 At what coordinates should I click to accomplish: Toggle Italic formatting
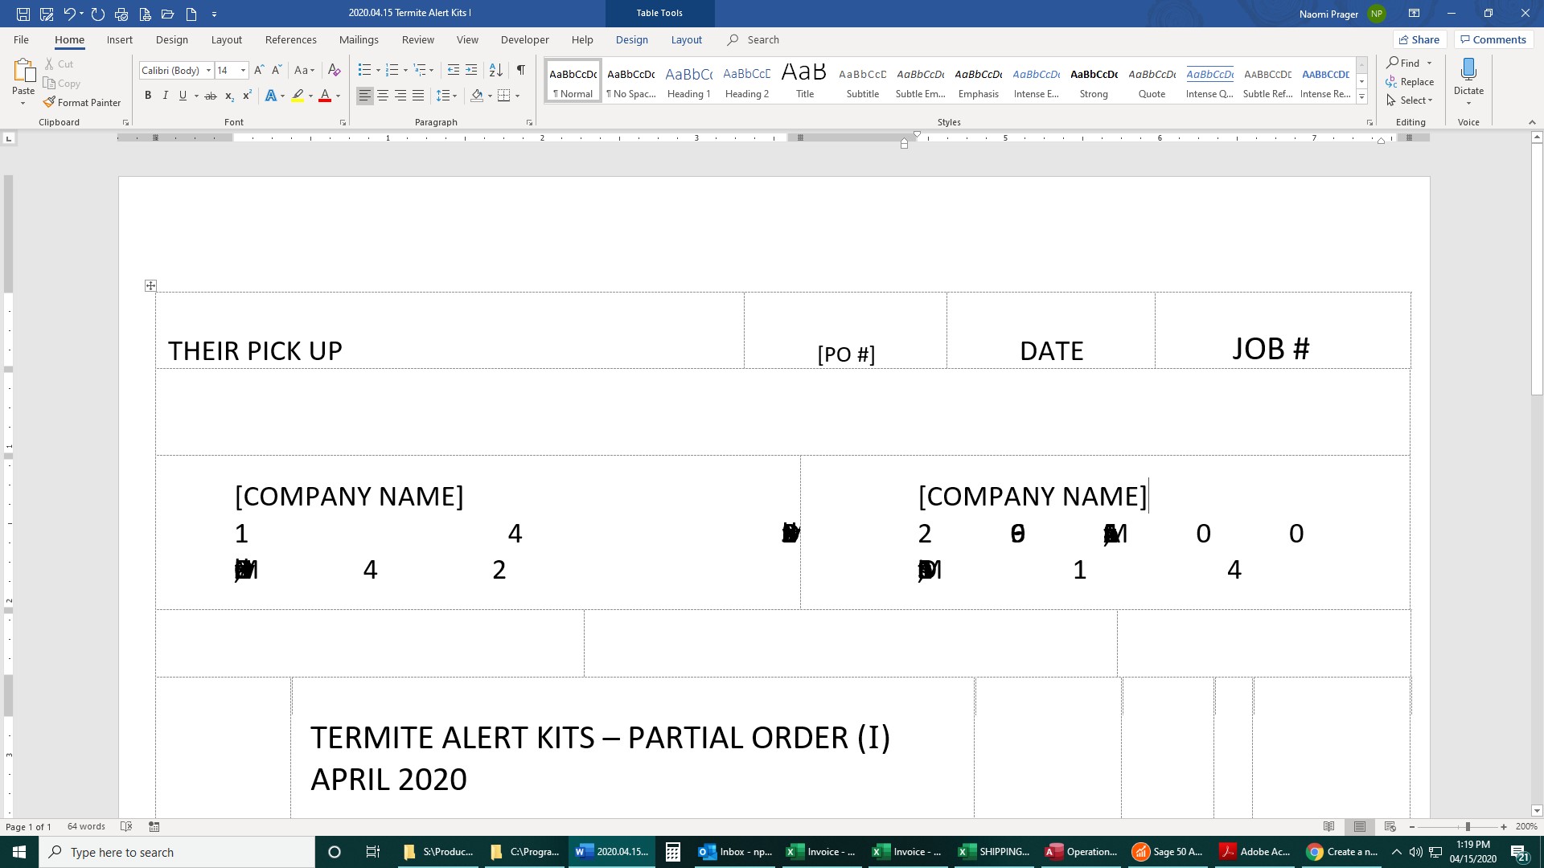pos(166,96)
